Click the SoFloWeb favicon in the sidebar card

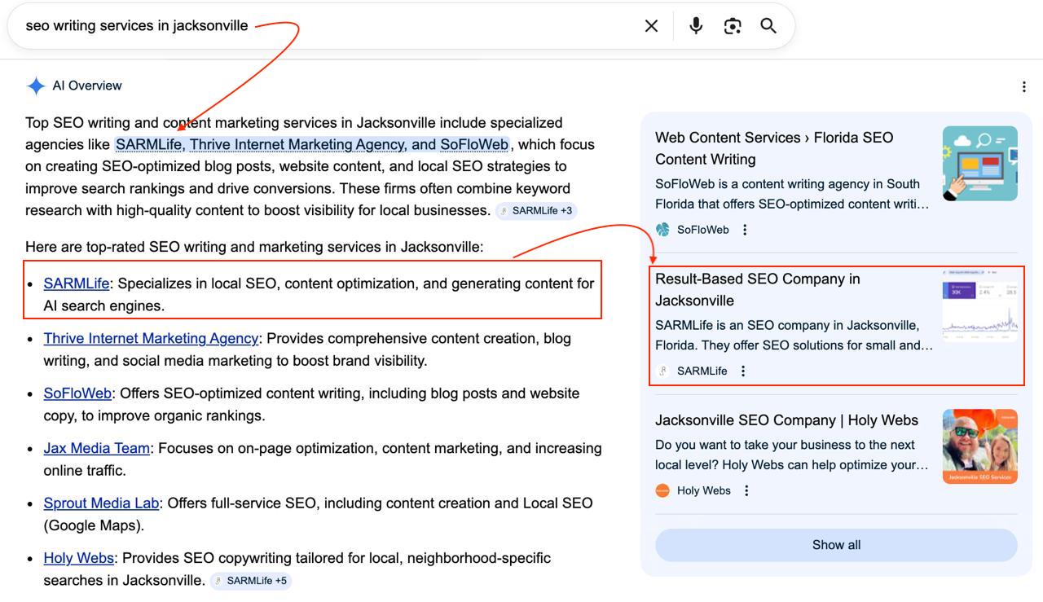click(x=661, y=229)
